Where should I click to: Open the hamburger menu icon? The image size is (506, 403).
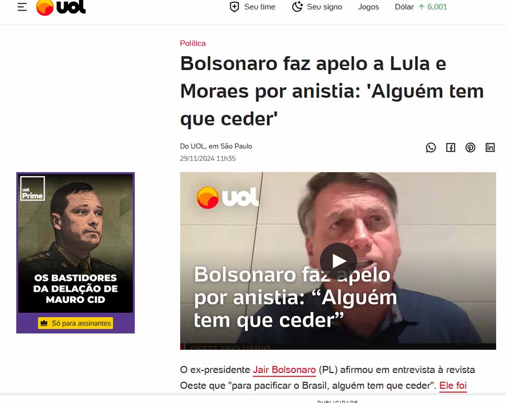[22, 7]
